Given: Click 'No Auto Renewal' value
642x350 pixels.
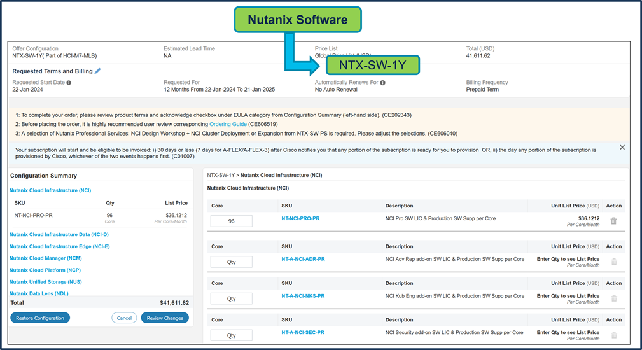Looking at the screenshot, I should click(336, 90).
